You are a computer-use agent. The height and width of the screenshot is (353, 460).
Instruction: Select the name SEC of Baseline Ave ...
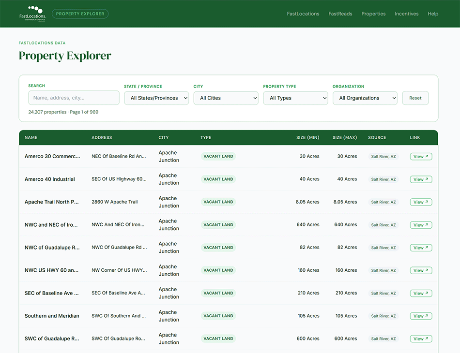52,293
